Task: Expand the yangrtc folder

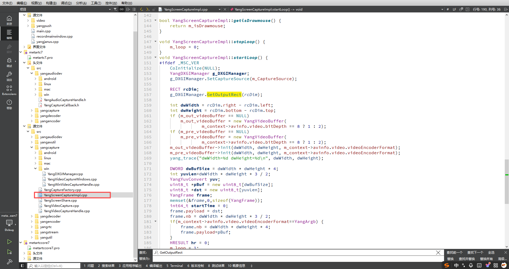Action: (x=32, y=227)
